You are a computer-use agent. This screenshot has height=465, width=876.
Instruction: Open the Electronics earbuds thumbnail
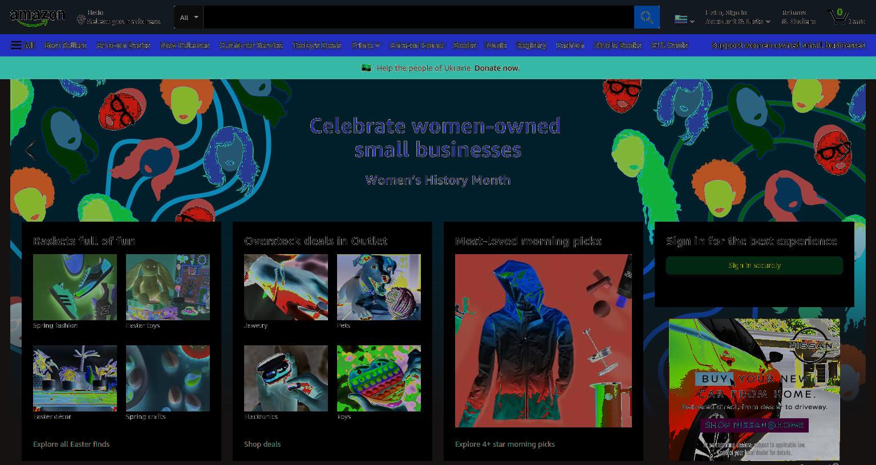286,378
